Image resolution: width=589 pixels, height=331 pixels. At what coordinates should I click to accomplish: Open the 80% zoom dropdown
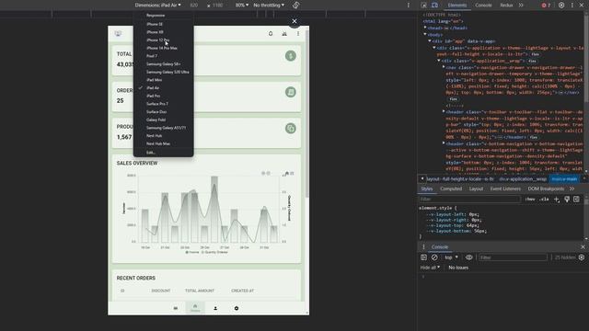tap(242, 6)
